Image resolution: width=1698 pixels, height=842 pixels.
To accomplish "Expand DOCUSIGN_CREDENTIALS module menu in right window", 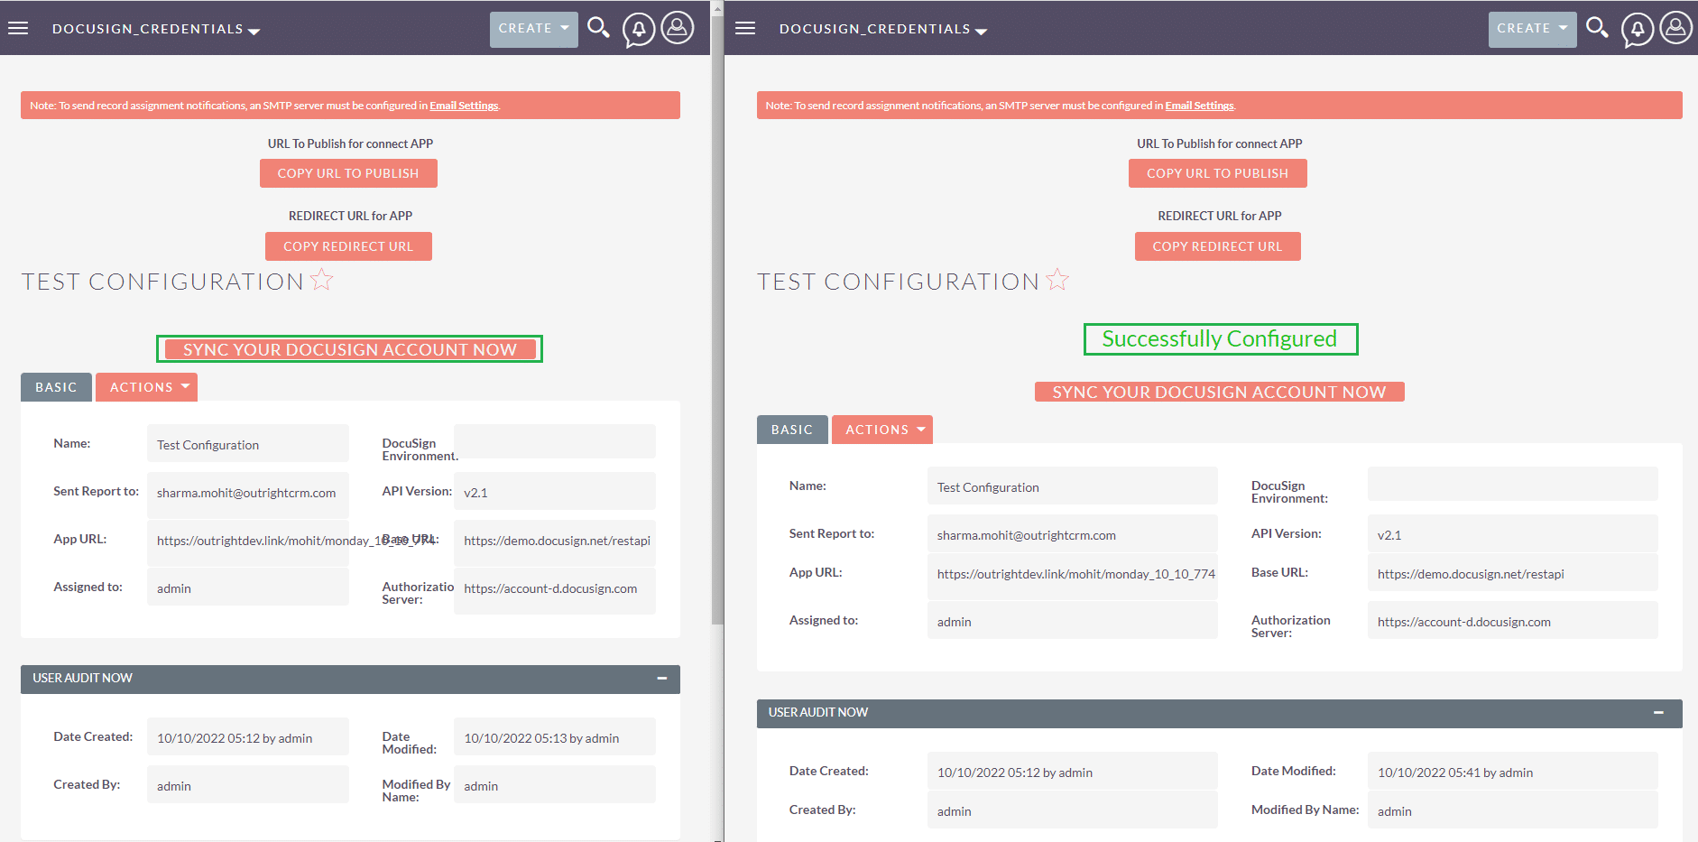I will [883, 29].
